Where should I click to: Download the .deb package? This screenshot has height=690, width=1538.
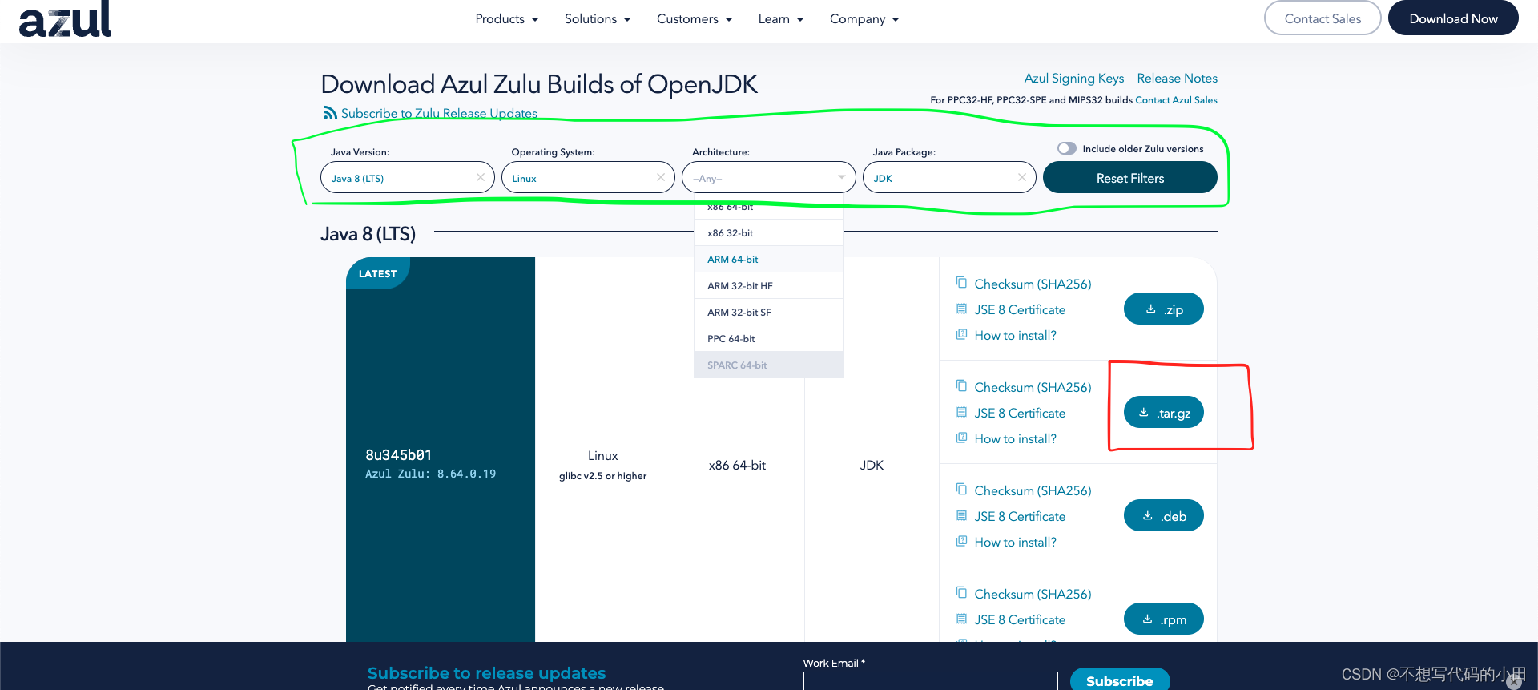[1164, 515]
